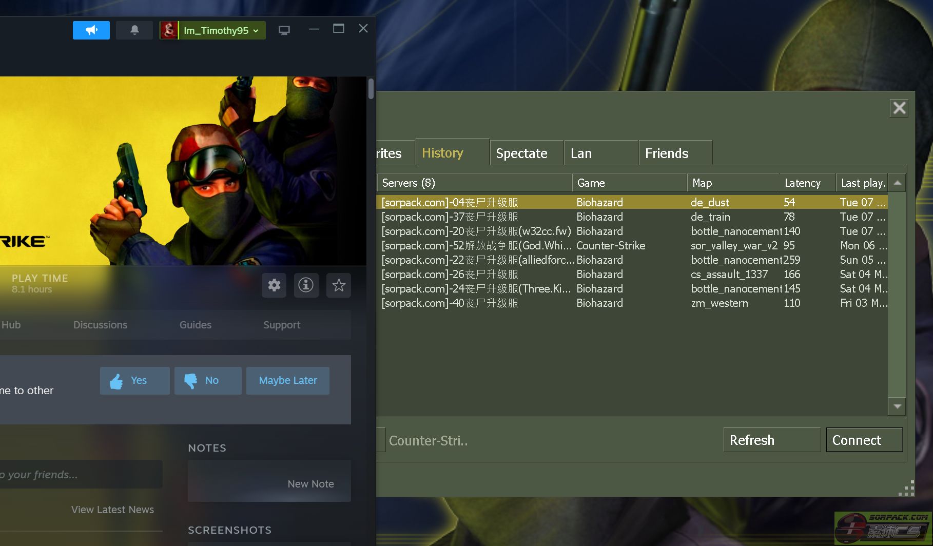Select server [sorpack.com]-22 (alliedforc...)
Image resolution: width=933 pixels, height=546 pixels.
pyautogui.click(x=632, y=260)
